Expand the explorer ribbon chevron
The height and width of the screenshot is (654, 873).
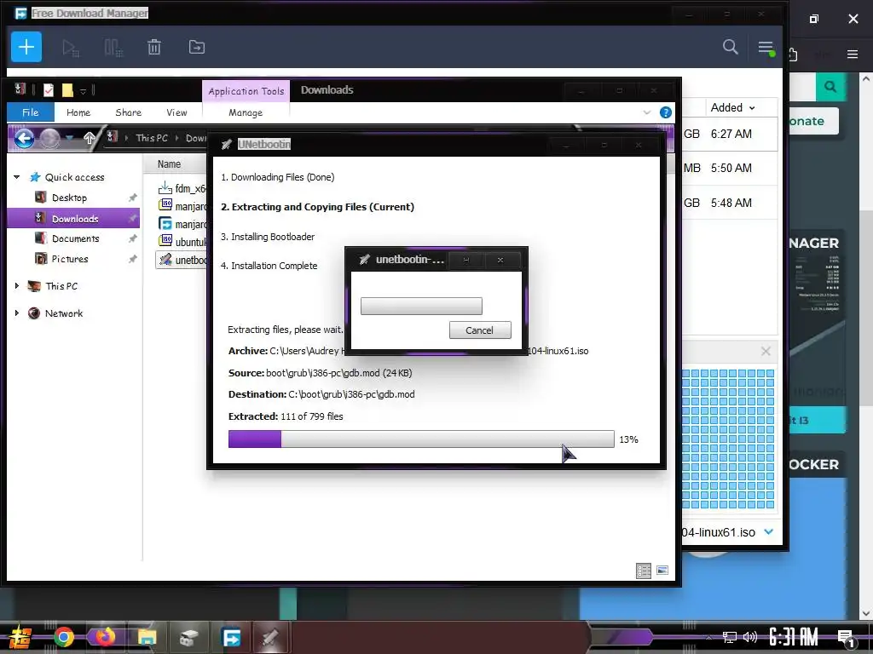pos(647,112)
